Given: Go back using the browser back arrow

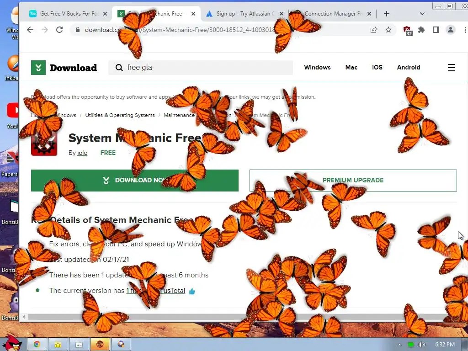Looking at the screenshot, I should click(30, 30).
